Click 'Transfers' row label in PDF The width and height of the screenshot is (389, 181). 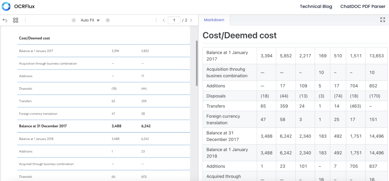click(x=25, y=101)
